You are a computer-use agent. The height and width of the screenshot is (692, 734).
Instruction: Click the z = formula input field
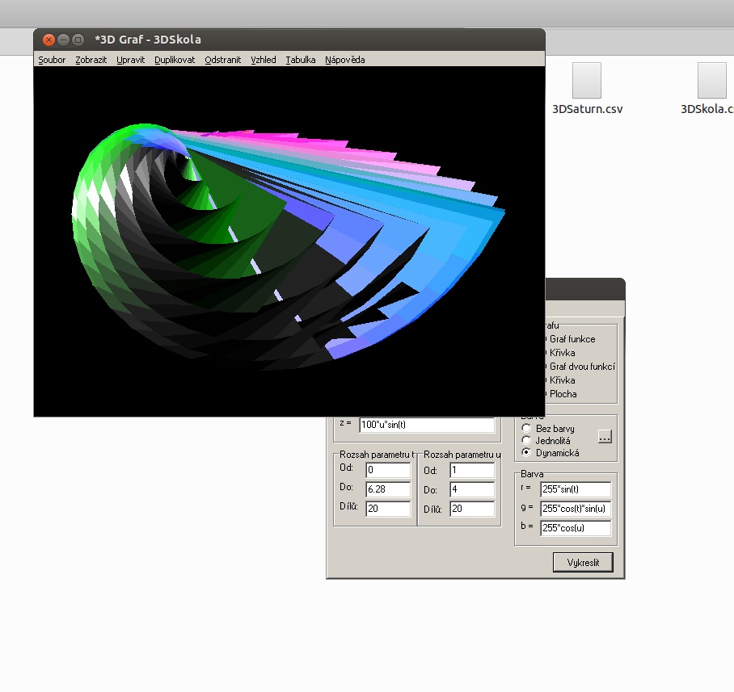tap(426, 425)
